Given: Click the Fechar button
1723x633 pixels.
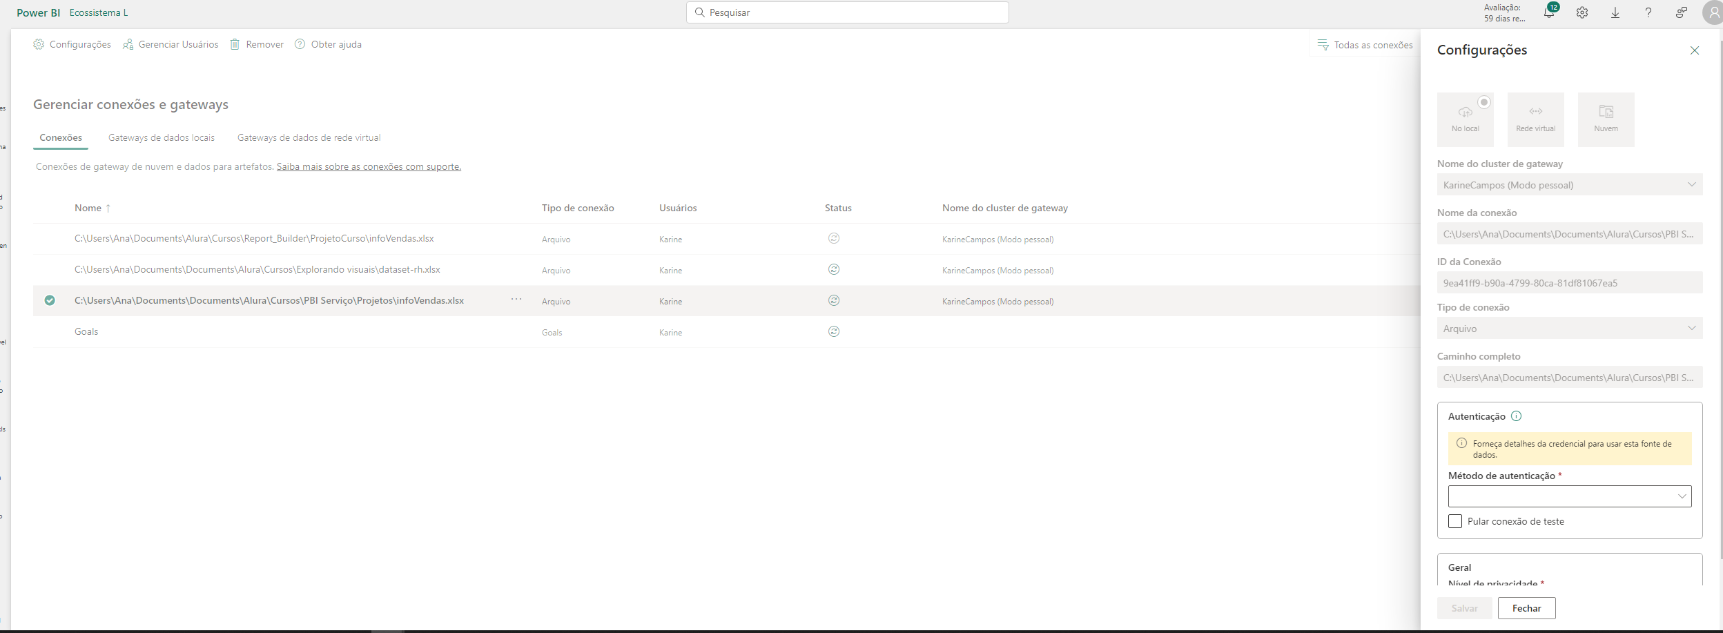Looking at the screenshot, I should pos(1526,608).
